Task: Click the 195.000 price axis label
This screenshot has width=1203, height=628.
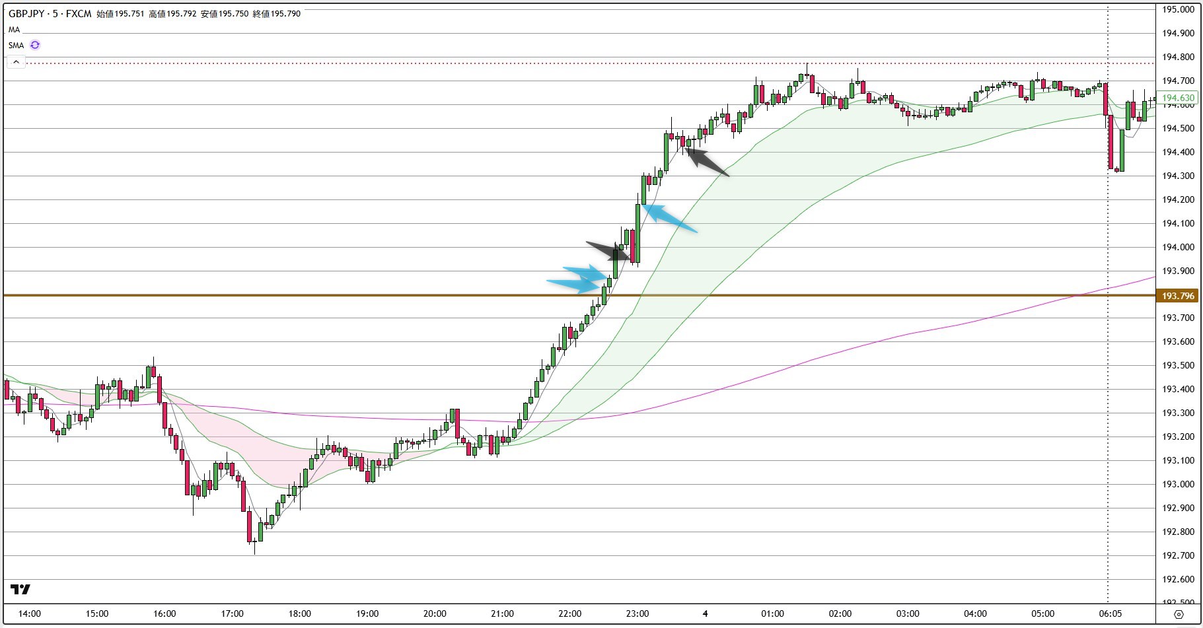Action: (x=1178, y=9)
